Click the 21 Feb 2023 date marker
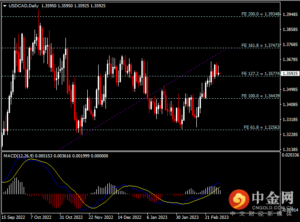300x222 pixels. pos(216,217)
